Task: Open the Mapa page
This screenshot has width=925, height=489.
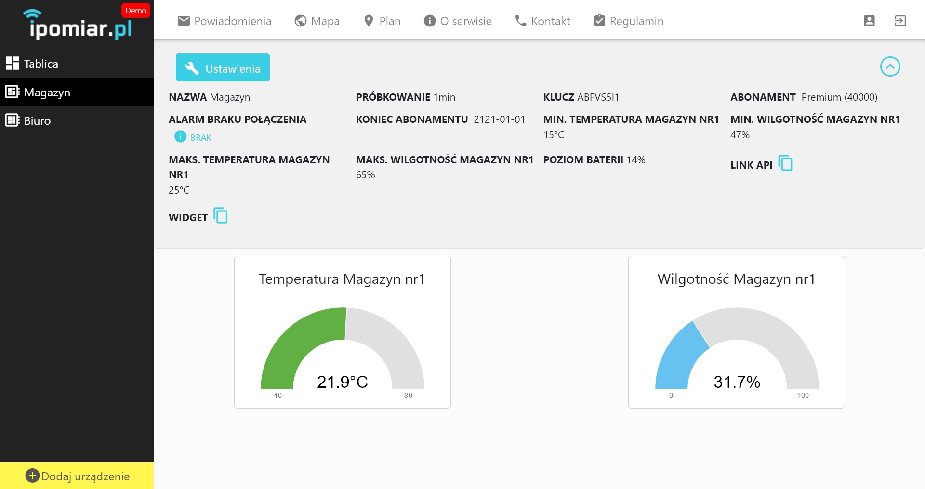Action: pyautogui.click(x=317, y=21)
